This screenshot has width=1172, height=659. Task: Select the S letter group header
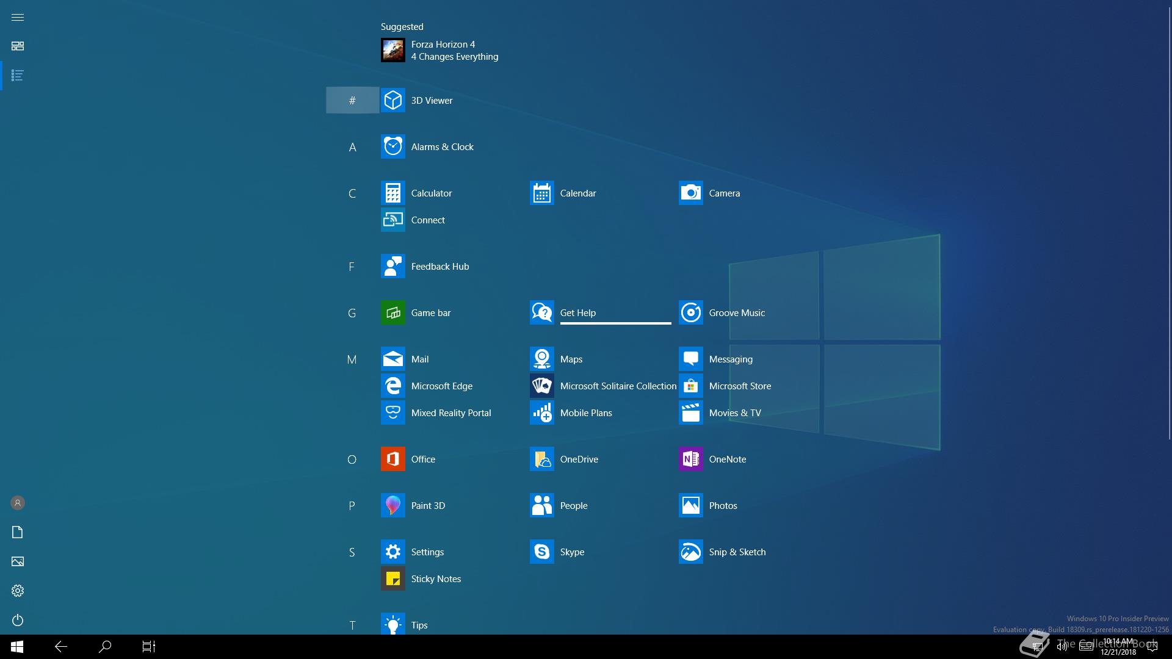pyautogui.click(x=352, y=552)
